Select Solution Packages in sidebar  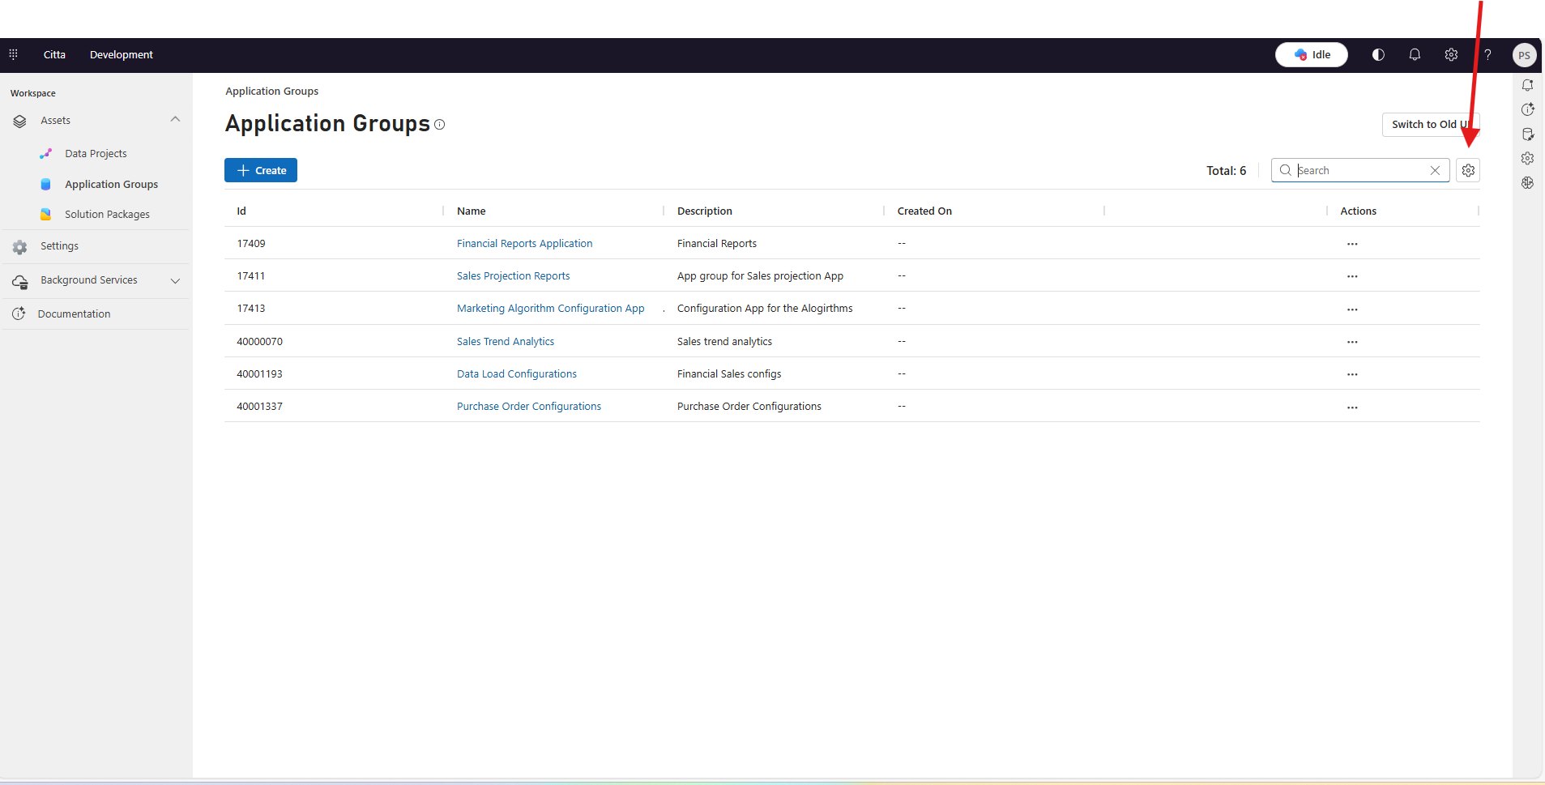107,214
